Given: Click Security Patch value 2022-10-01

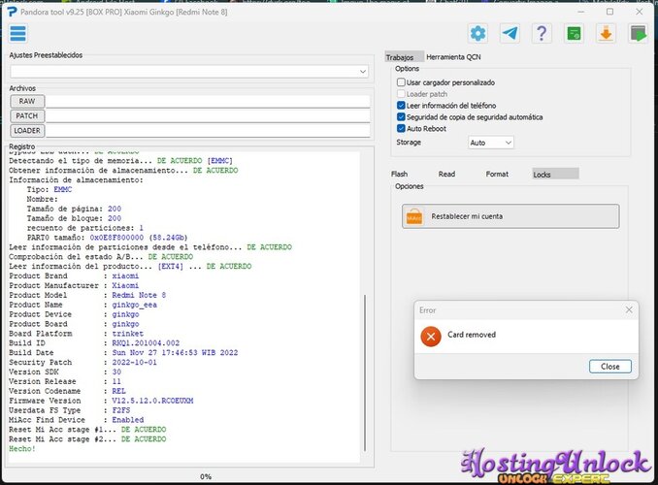Looking at the screenshot, I should pos(134,362).
